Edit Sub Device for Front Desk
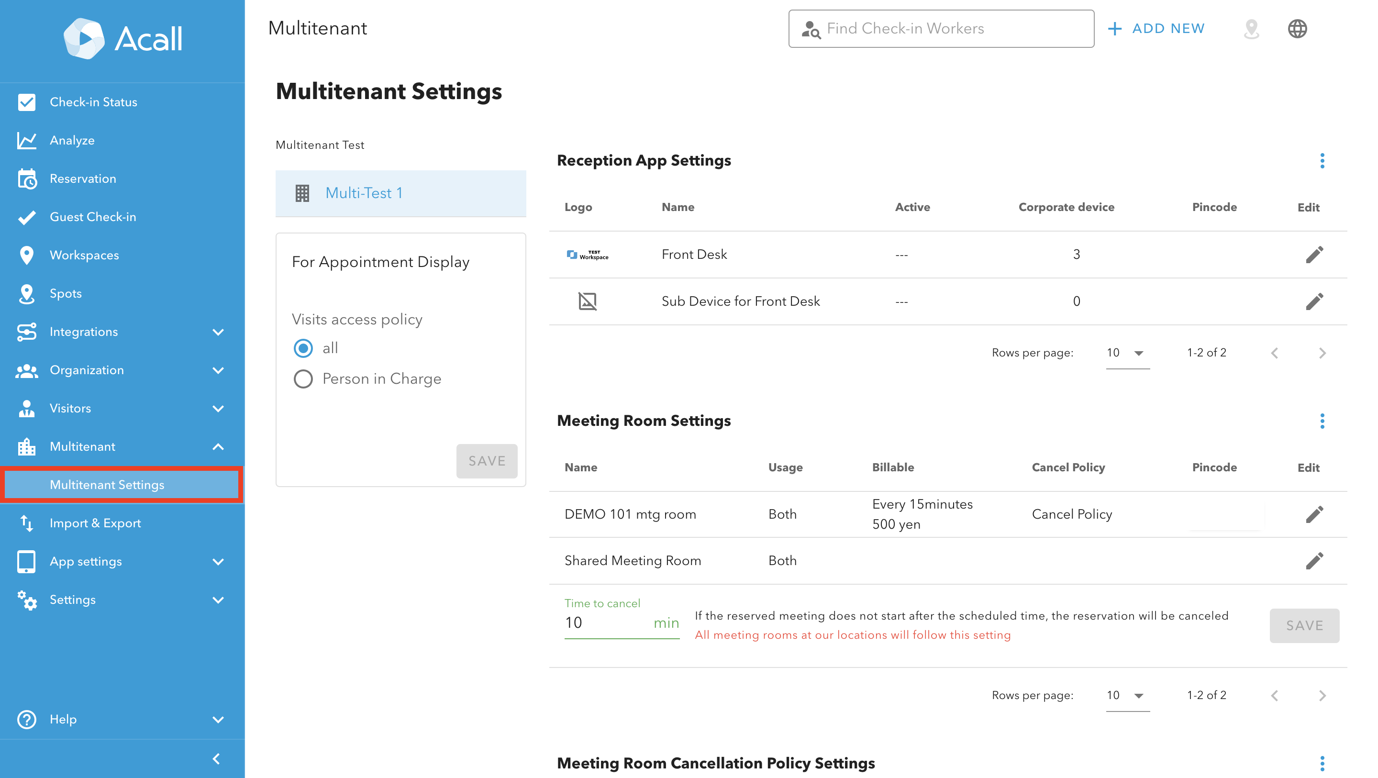1378x778 pixels. 1314,301
